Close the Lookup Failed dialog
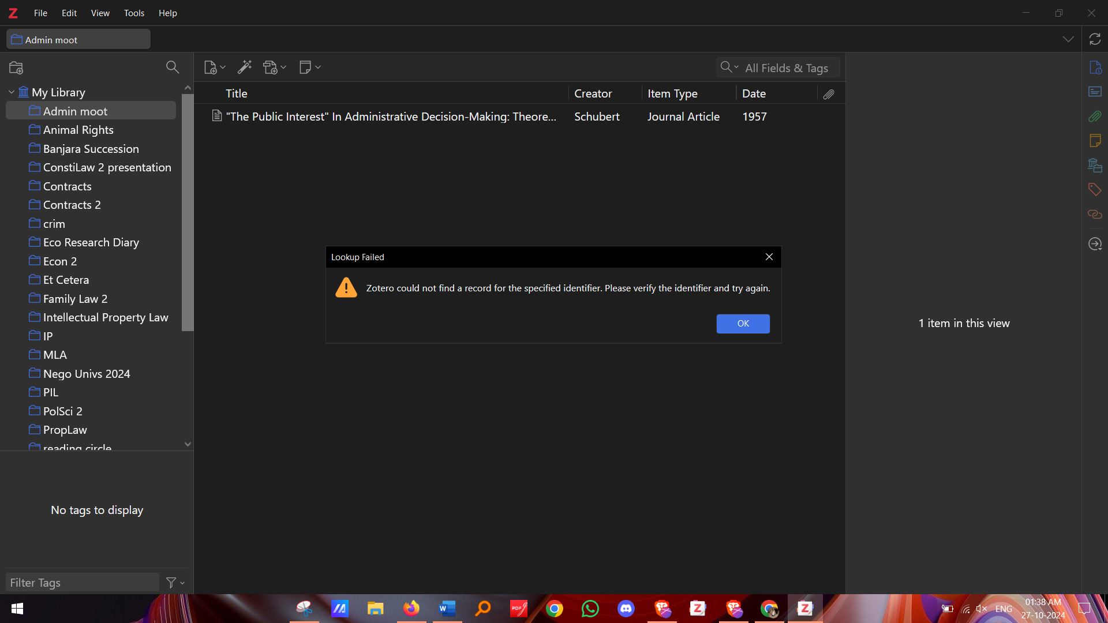 (x=769, y=257)
